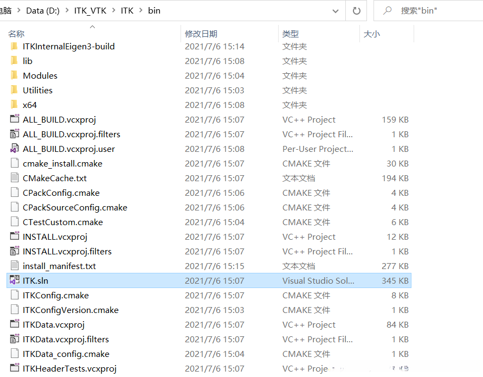Click the INSTALL.vcxproj.filters file icon
Viewport: 483px width, 377px height.
(15, 251)
